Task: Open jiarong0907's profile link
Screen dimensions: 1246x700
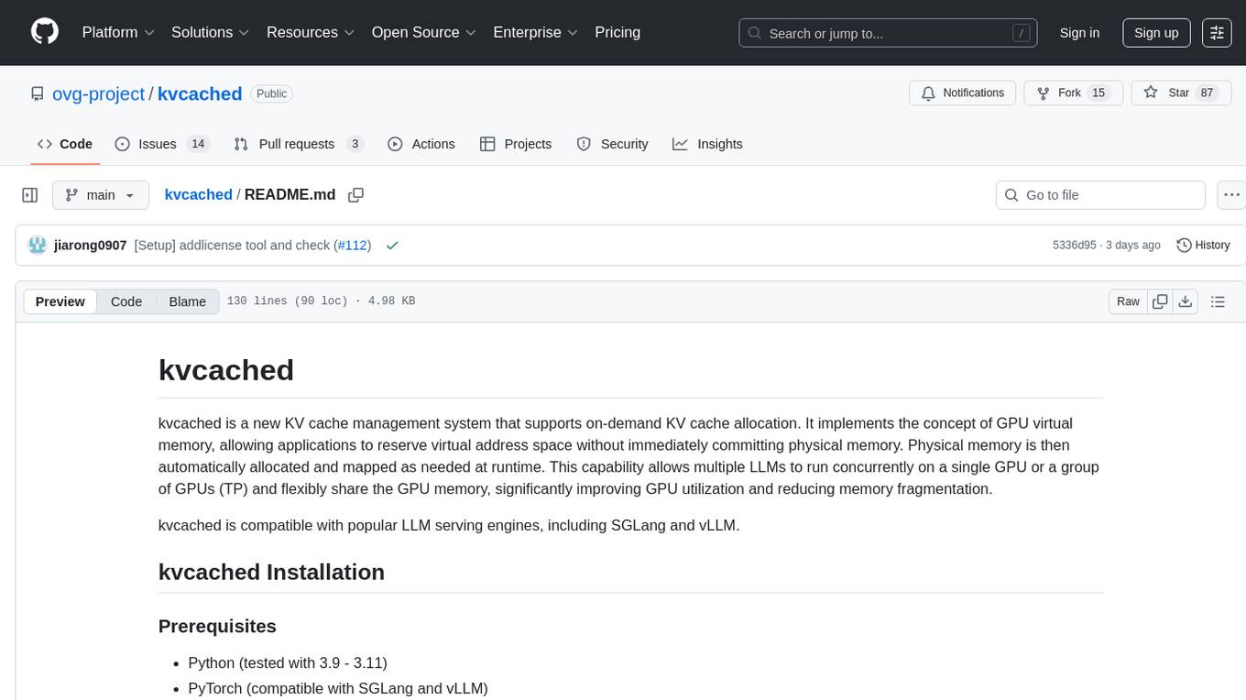Action: tap(90, 246)
